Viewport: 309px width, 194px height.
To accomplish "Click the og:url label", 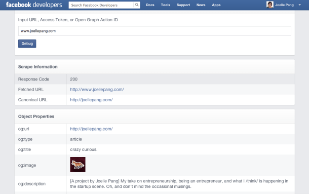I will tap(23, 129).
